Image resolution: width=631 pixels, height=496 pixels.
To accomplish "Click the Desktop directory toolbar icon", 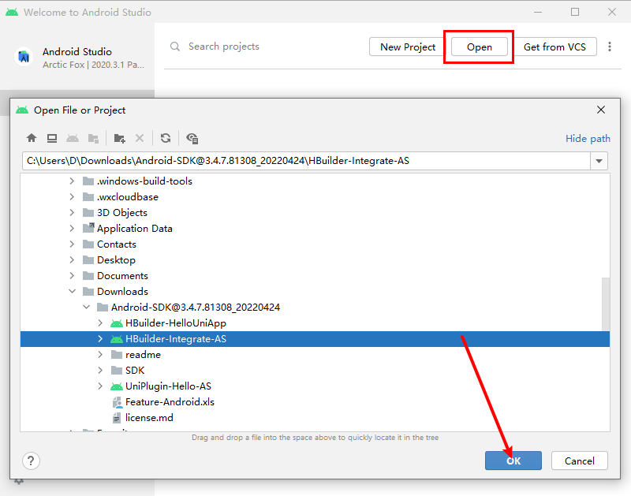I will (52, 138).
